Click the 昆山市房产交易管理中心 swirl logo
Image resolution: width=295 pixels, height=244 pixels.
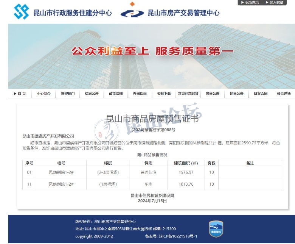(132, 12)
